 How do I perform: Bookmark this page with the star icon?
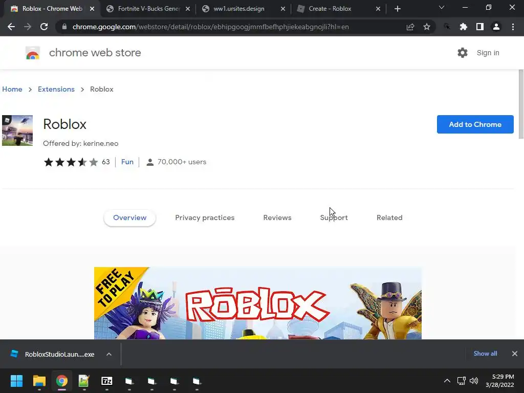pyautogui.click(x=427, y=27)
